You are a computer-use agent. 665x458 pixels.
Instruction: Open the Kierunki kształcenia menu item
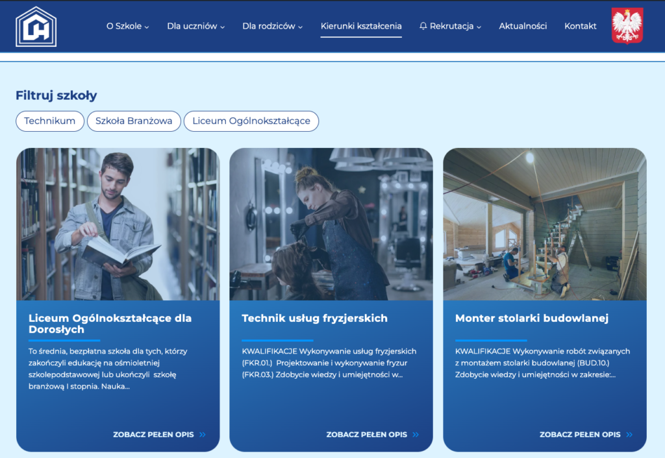coord(361,27)
